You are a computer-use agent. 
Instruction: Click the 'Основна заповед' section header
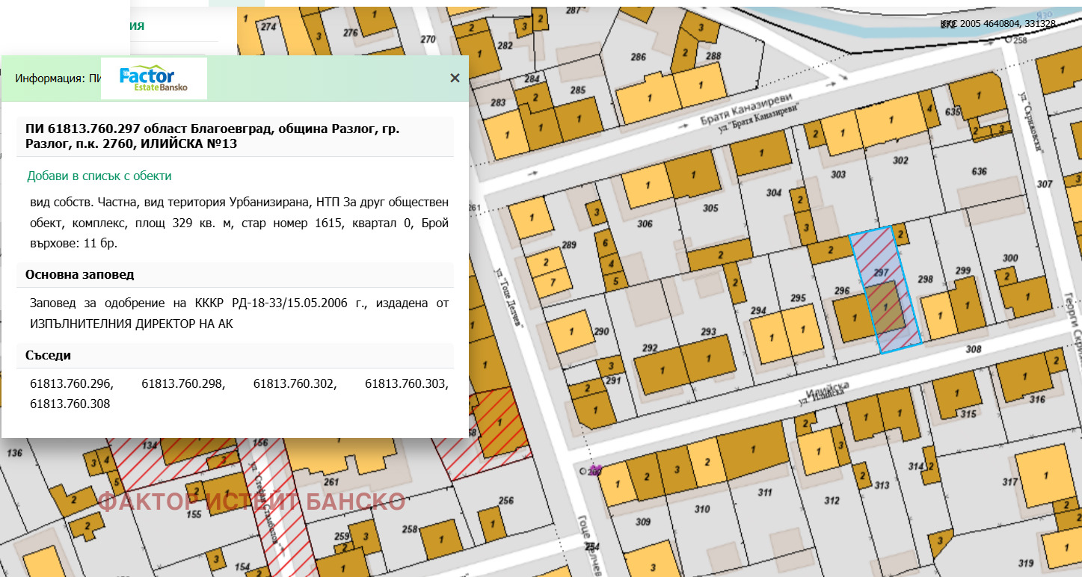[80, 274]
